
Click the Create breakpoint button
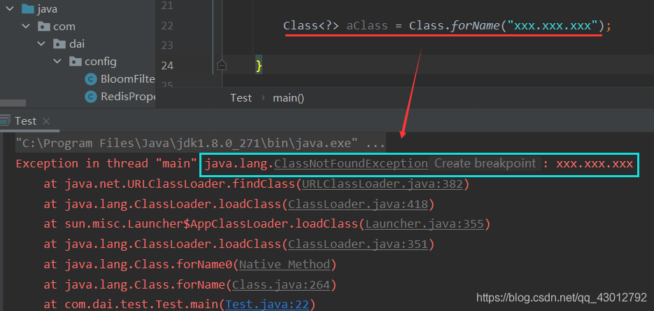pyautogui.click(x=485, y=164)
